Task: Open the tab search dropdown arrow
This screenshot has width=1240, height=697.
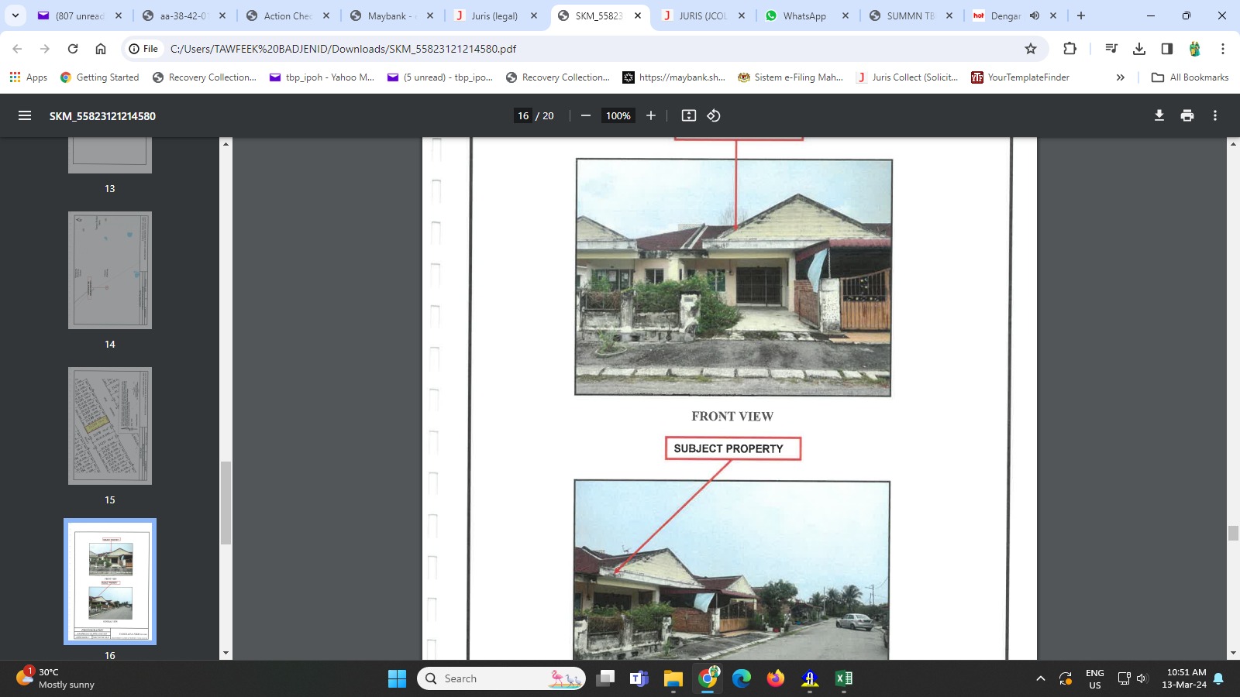Action: tap(15, 15)
